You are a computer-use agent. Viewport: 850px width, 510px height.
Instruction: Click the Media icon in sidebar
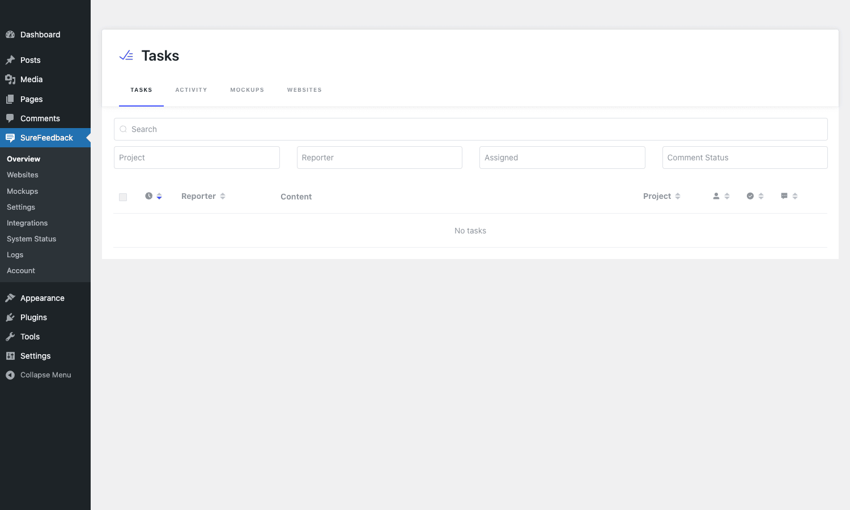[x=10, y=79]
